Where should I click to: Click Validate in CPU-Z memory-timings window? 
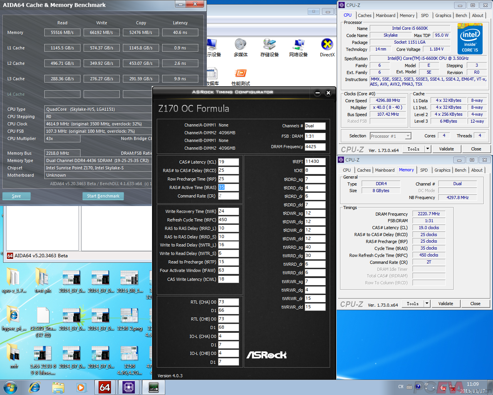(x=446, y=304)
